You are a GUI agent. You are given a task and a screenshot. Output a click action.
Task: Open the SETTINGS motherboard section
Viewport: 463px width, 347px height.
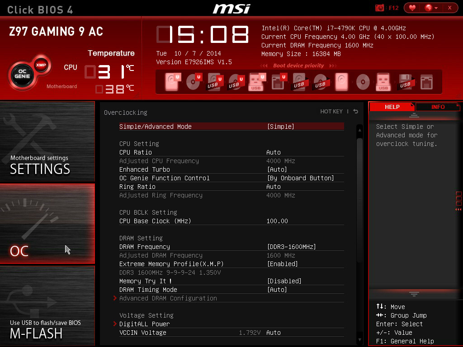coord(47,142)
